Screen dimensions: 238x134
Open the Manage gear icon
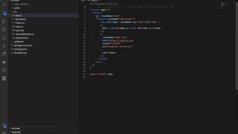point(4,133)
